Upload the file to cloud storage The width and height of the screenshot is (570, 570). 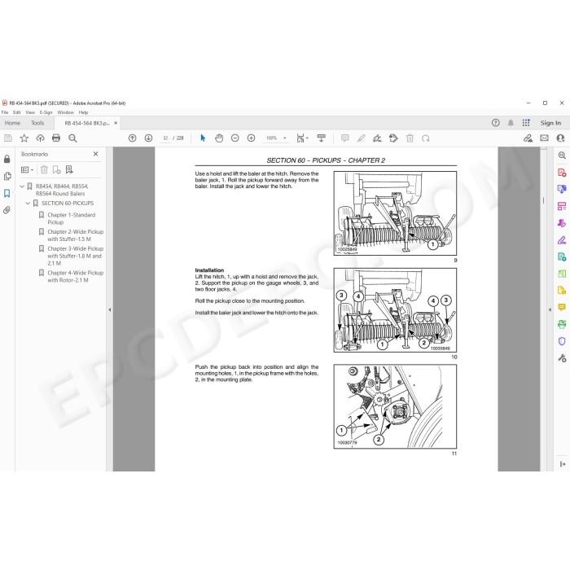click(x=40, y=138)
